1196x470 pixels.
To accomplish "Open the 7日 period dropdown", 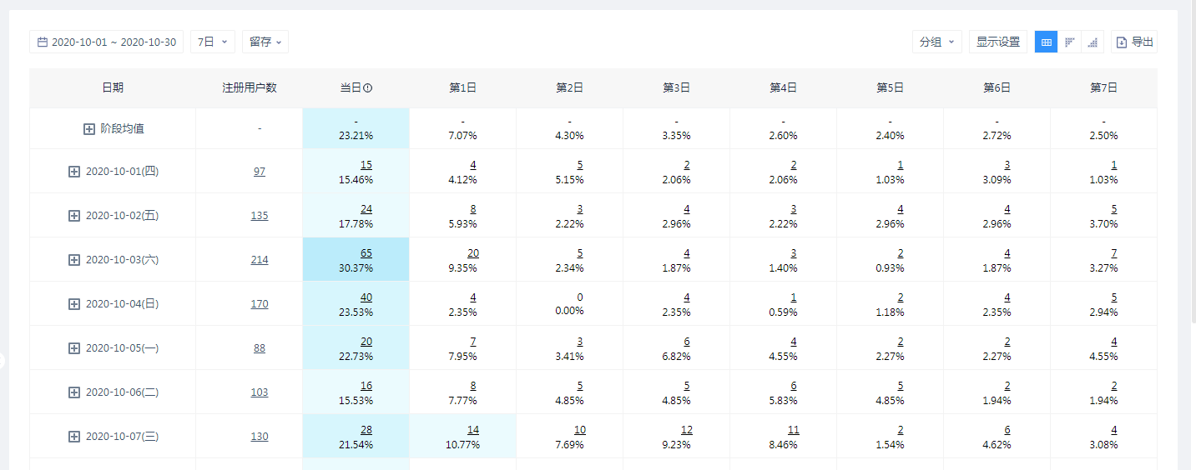I will pos(212,42).
